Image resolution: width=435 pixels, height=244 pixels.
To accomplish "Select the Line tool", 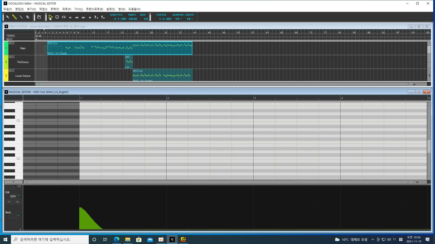I will (x=21, y=17).
